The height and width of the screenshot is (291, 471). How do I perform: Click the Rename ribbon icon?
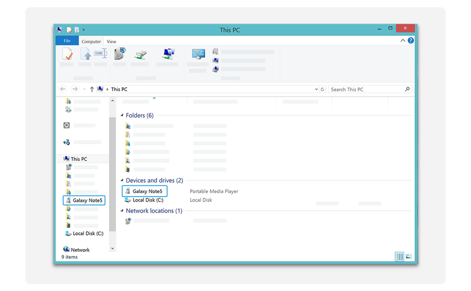100,53
